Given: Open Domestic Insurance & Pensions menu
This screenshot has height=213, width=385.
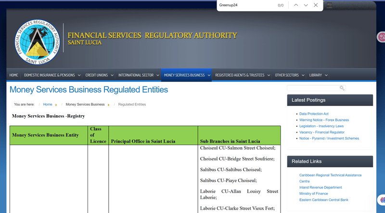Looking at the screenshot, I should pyautogui.click(x=50, y=75).
